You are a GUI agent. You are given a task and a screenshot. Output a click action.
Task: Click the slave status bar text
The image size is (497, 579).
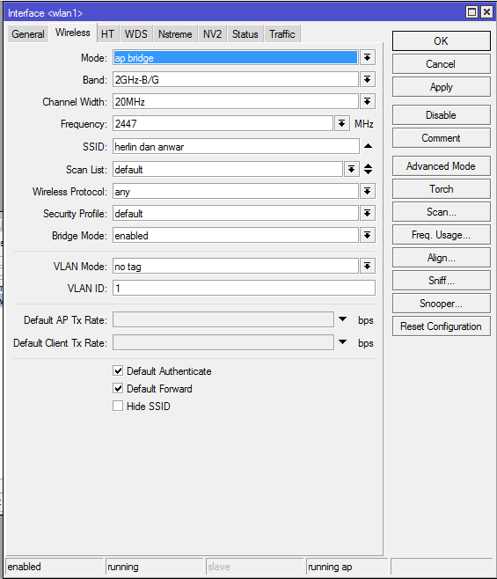pyautogui.click(x=218, y=567)
